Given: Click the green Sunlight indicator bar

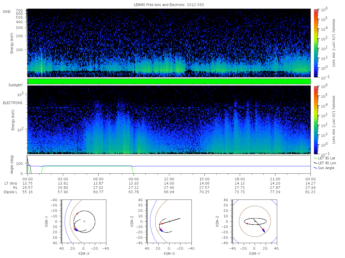Looking at the screenshot, I should coord(169,81).
